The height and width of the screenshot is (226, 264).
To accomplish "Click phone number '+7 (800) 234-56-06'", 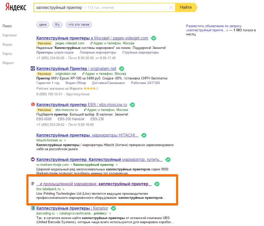I will coord(50,58).
